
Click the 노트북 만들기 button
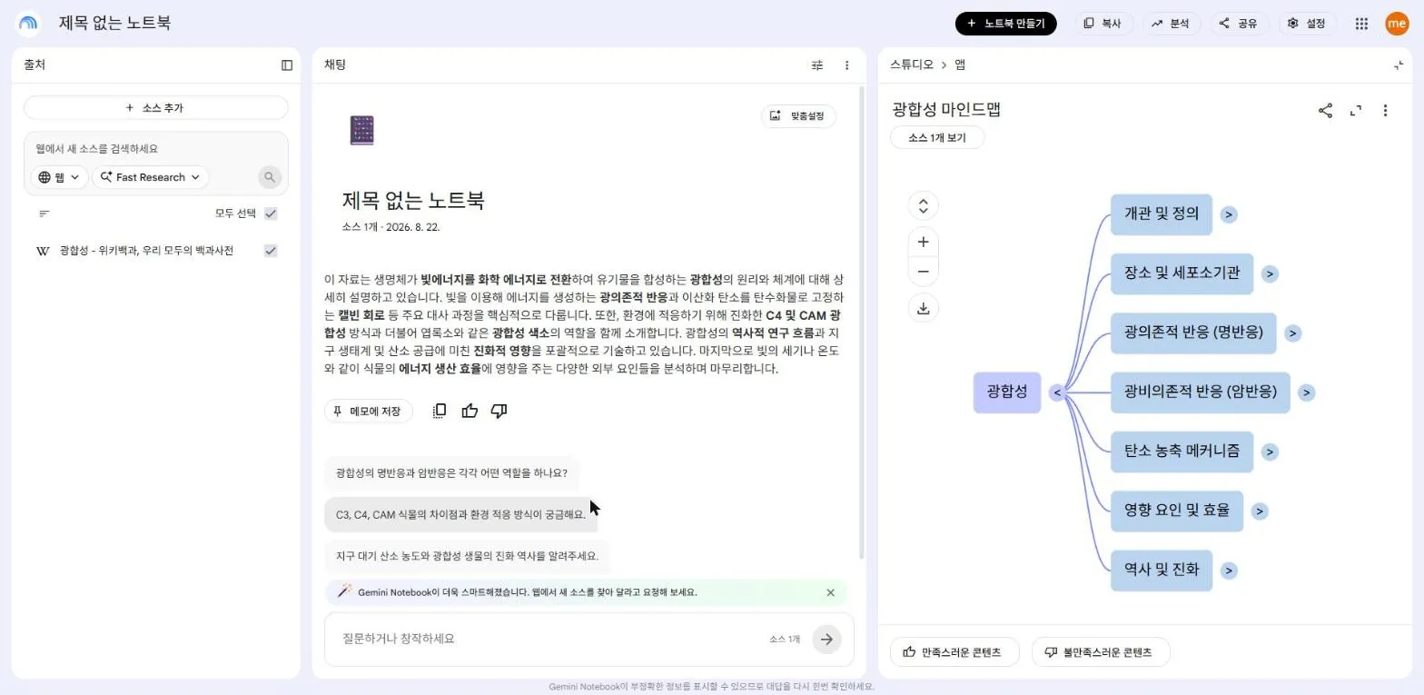[1005, 24]
